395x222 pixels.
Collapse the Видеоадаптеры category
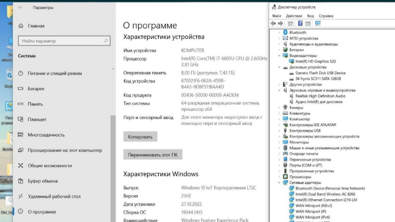[279, 56]
